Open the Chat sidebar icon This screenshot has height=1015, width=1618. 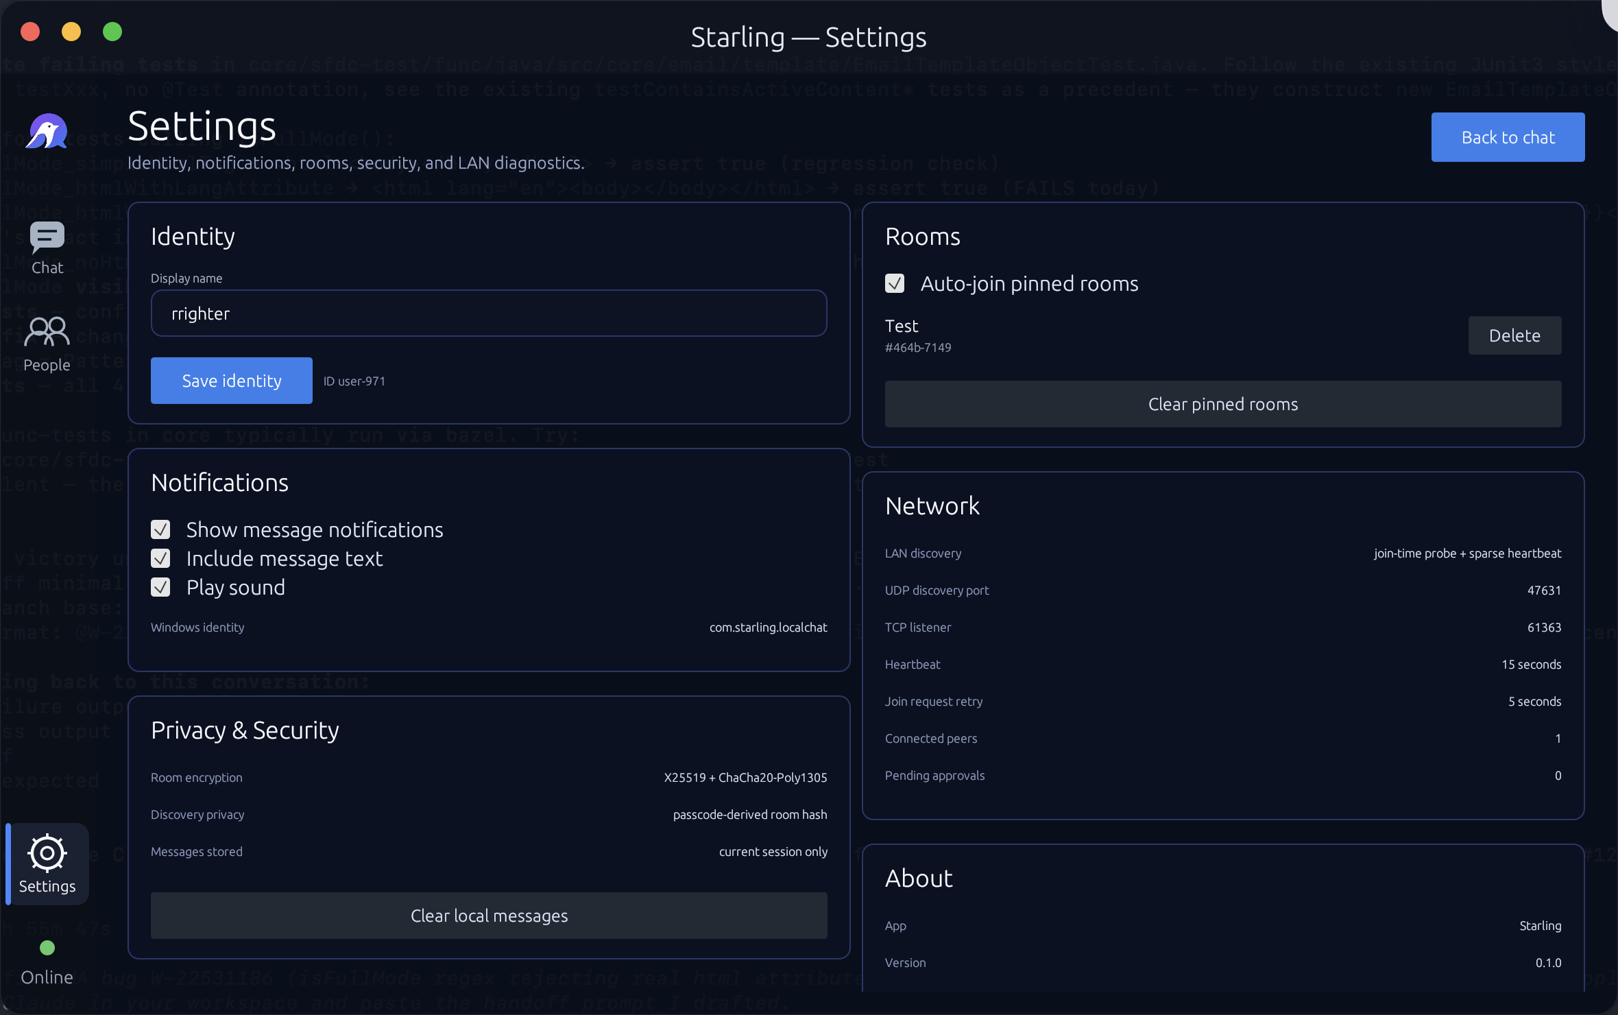pyautogui.click(x=47, y=248)
